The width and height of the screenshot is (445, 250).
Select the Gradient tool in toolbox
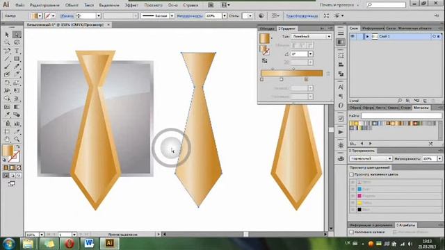pyautogui.click(x=17, y=107)
